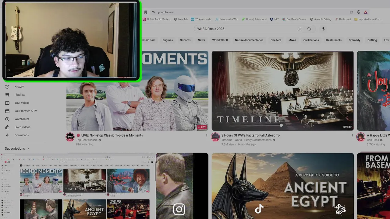Open Timeline - World History Documentaries channel link
This screenshot has height=219, width=390.
pyautogui.click(x=246, y=140)
